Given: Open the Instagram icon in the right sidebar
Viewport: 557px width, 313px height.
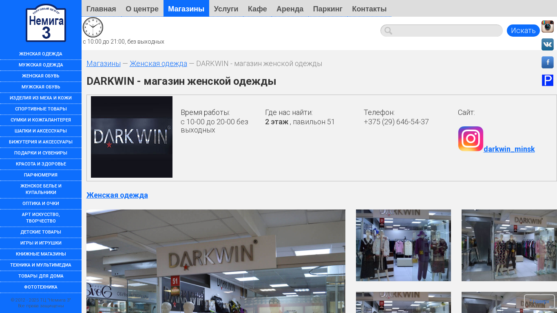Looking at the screenshot, I should pyautogui.click(x=548, y=26).
